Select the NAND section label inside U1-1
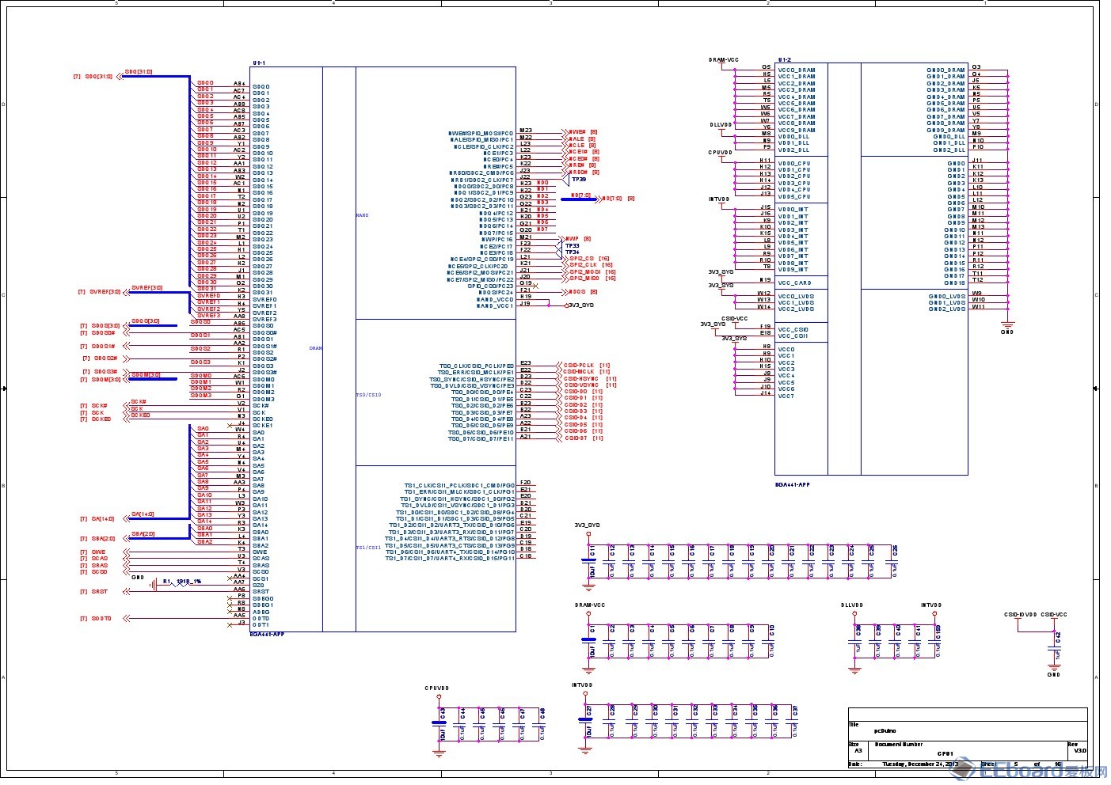Screen dimensions: 1111x785 362,215
